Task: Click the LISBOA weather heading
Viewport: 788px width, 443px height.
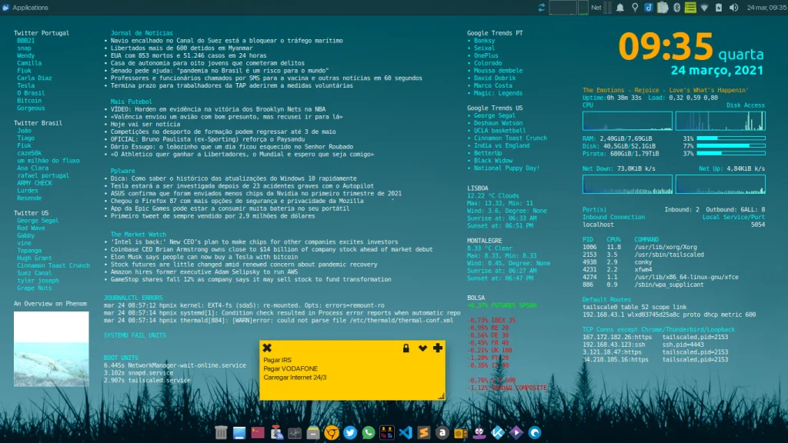Action: [x=477, y=188]
